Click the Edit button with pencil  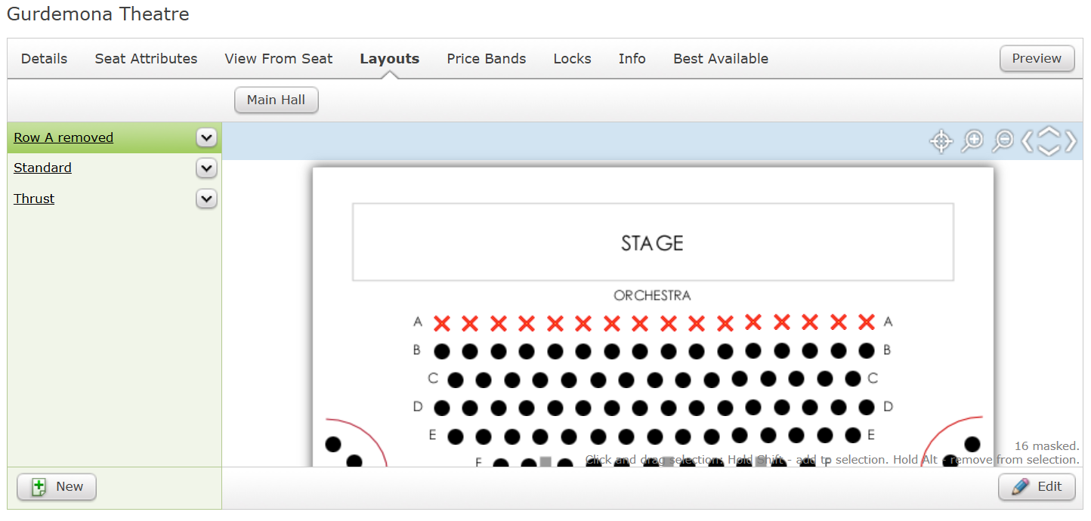coord(1037,487)
